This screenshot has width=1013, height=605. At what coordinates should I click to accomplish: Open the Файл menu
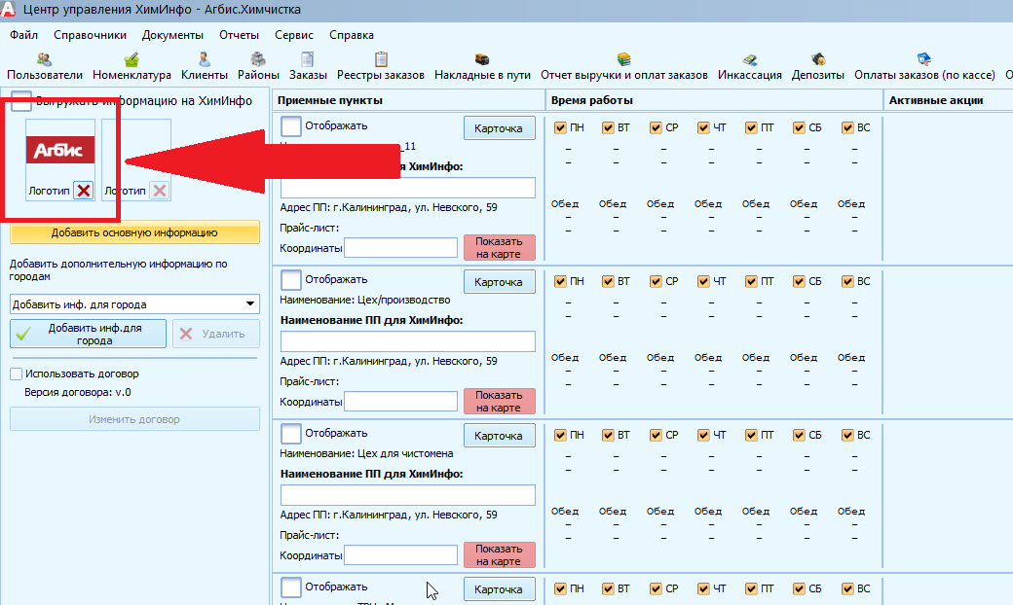tap(24, 35)
